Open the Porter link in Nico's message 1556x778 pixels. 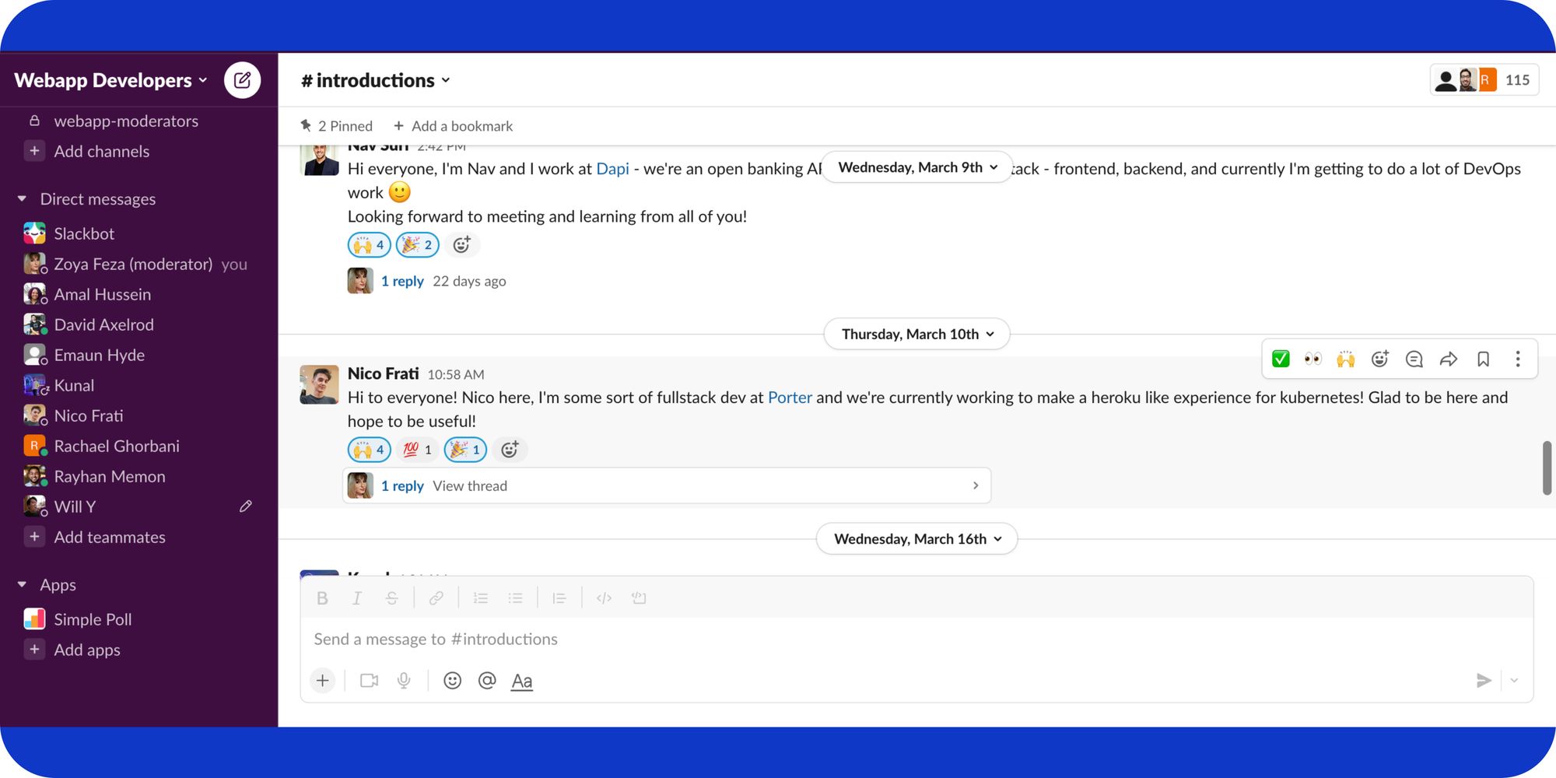tap(790, 398)
